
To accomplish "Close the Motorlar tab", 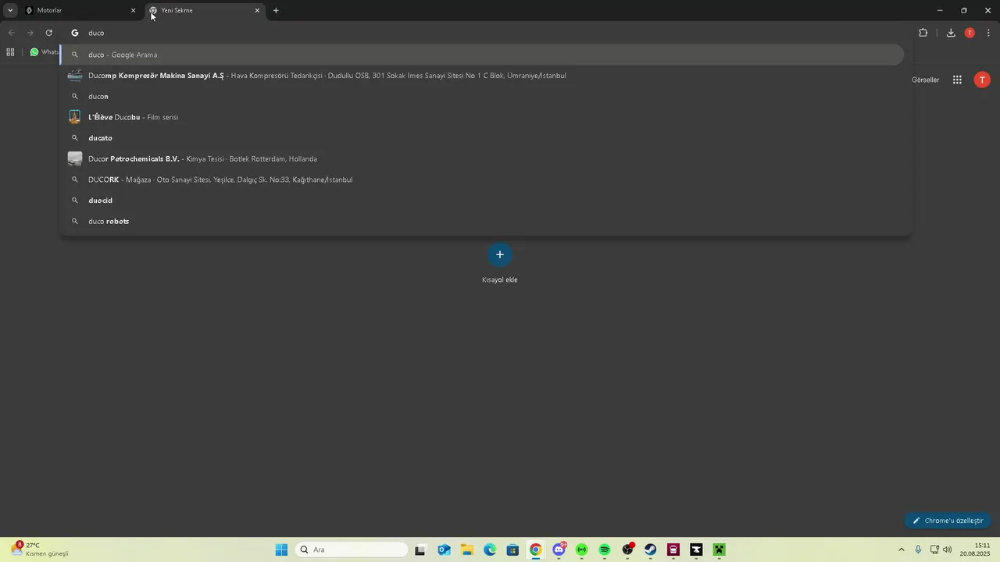I will (x=133, y=10).
